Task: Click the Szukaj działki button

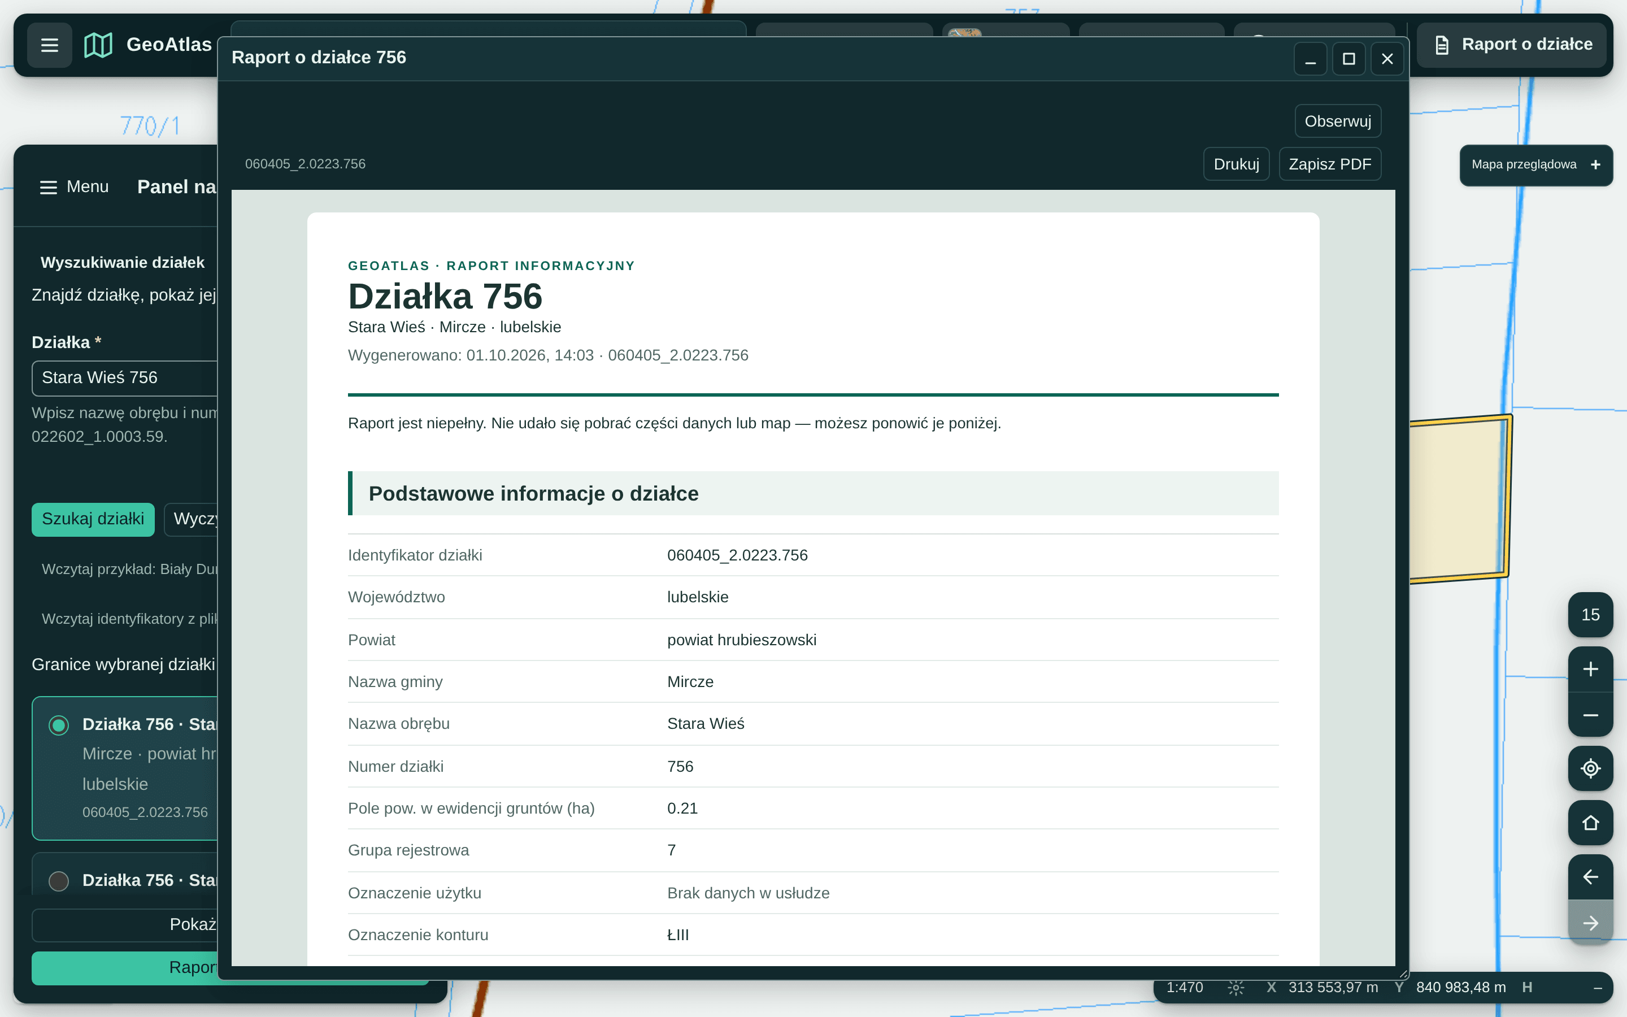Action: pyautogui.click(x=93, y=519)
